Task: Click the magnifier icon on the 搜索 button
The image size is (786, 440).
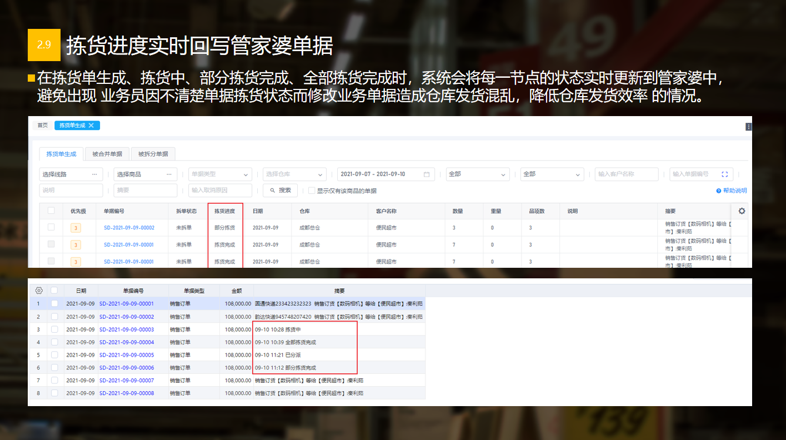Action: click(x=272, y=191)
